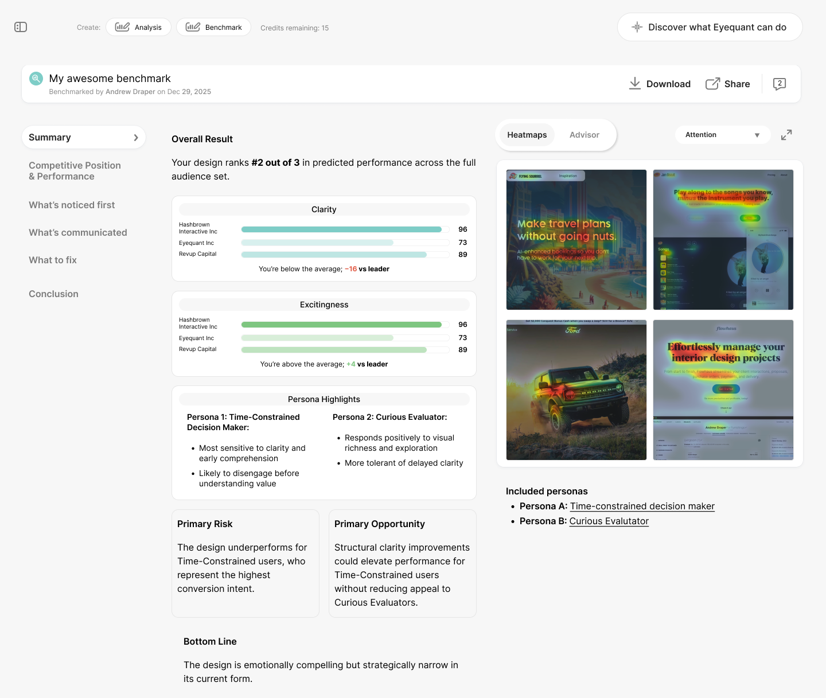The height and width of the screenshot is (698, 826).
Task: Click the 'Included personas' heading
Action: pyautogui.click(x=547, y=491)
